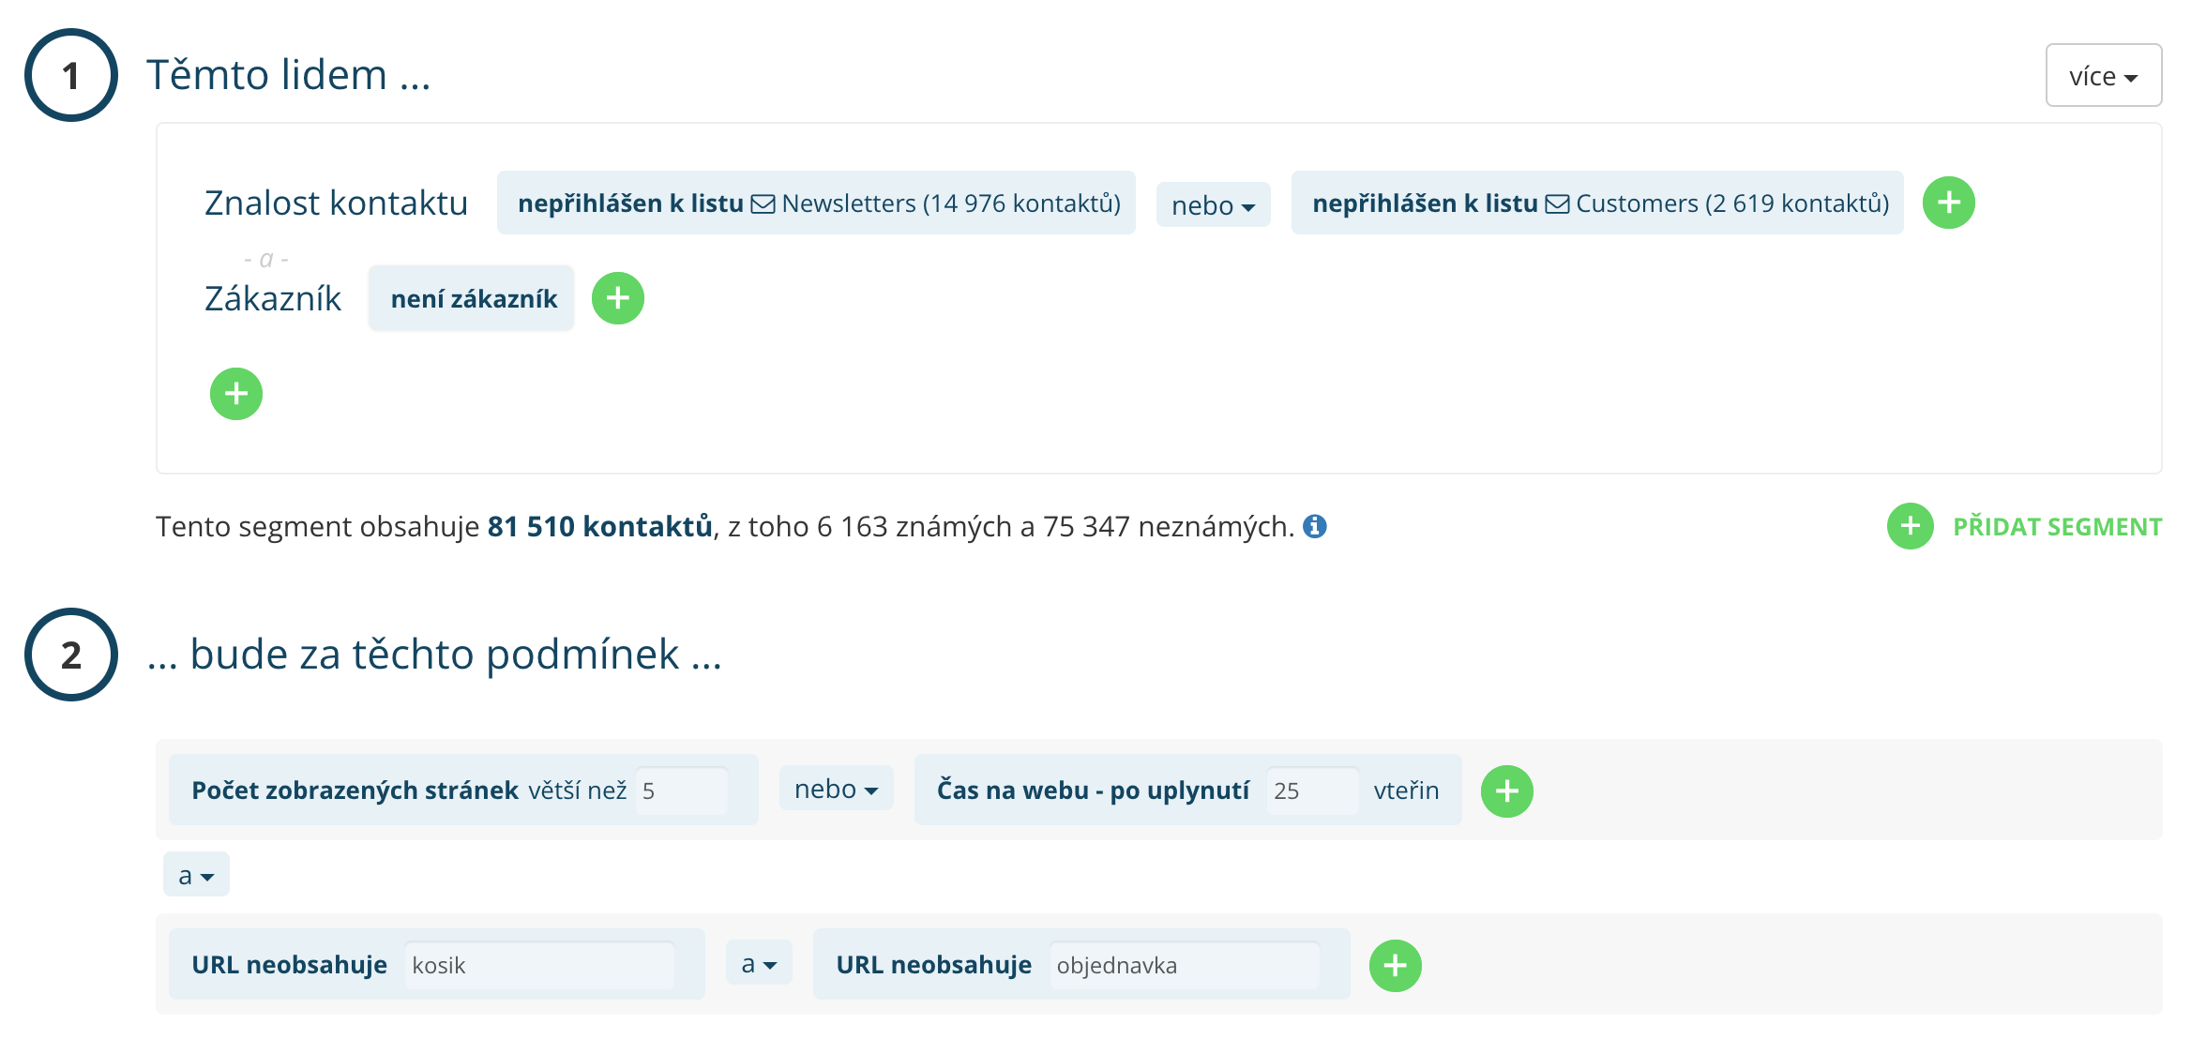The width and height of the screenshot is (2191, 1054).
Task: Click the 25 vteřin input field
Action: [x=1312, y=790]
